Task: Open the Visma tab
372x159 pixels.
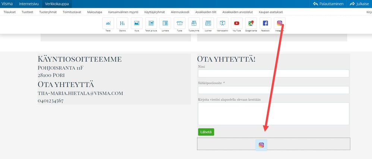Action: [x=7, y=4]
